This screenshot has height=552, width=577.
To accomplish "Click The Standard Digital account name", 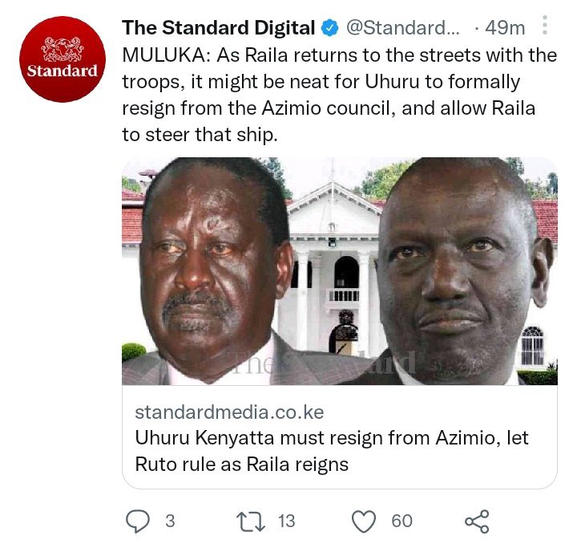I will (x=219, y=28).
